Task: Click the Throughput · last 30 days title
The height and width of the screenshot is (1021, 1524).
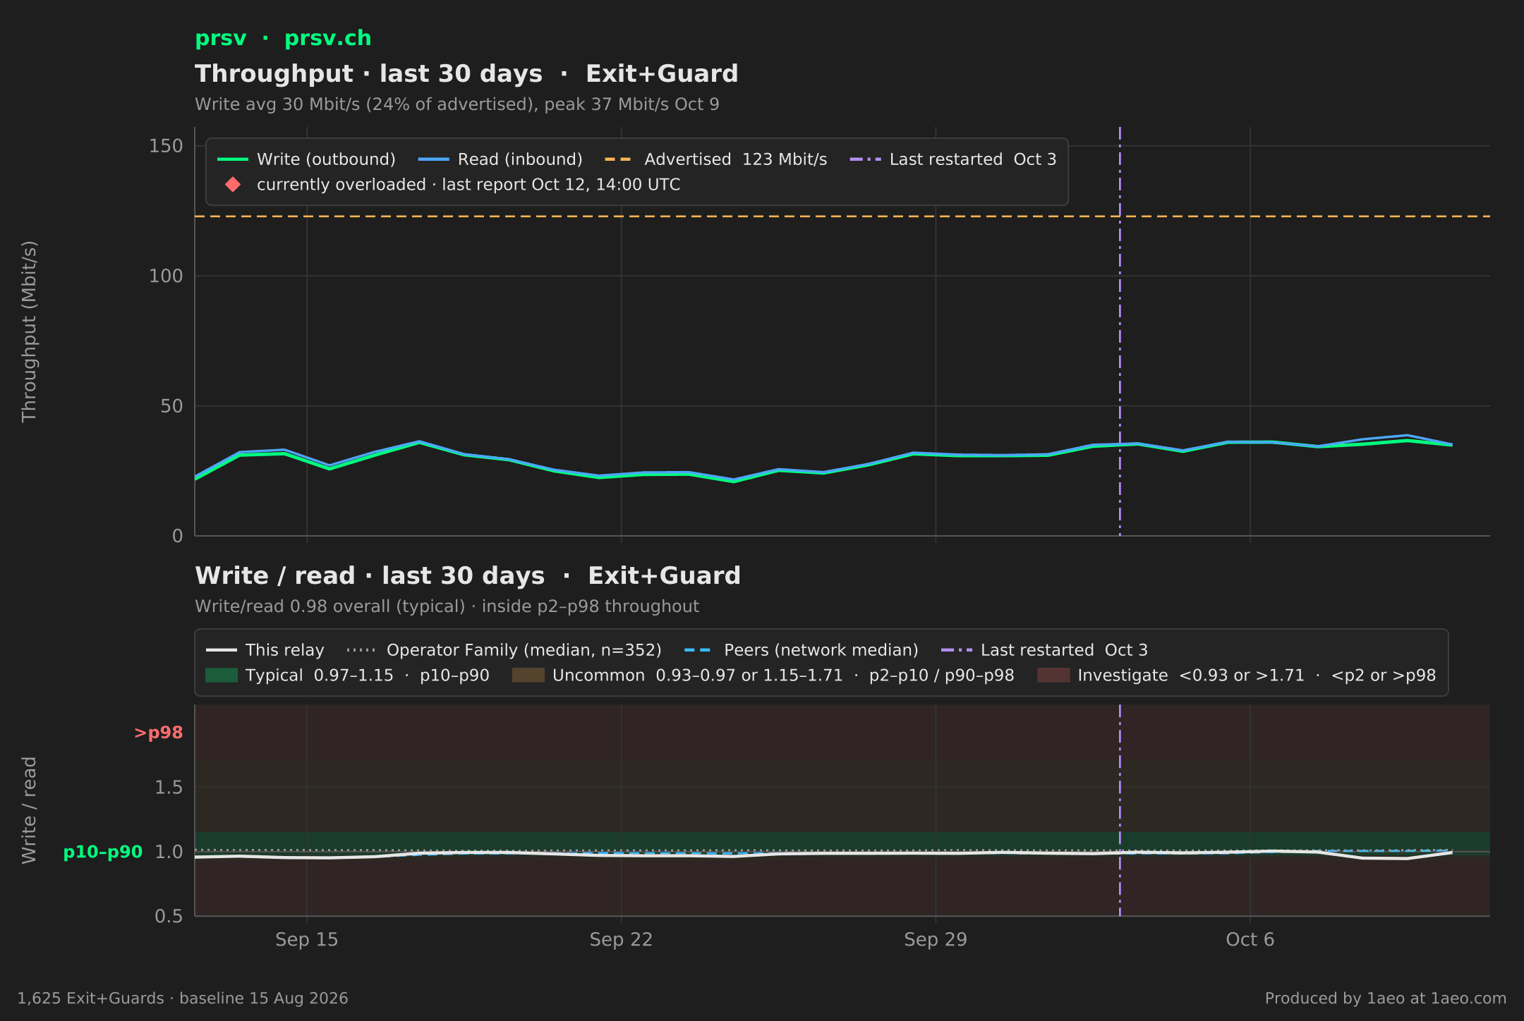Action: (466, 74)
